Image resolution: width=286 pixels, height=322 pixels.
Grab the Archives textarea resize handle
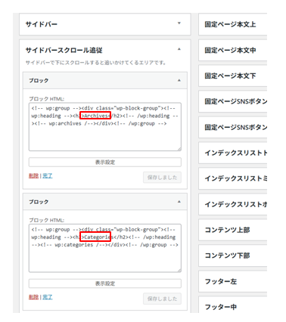point(179,149)
